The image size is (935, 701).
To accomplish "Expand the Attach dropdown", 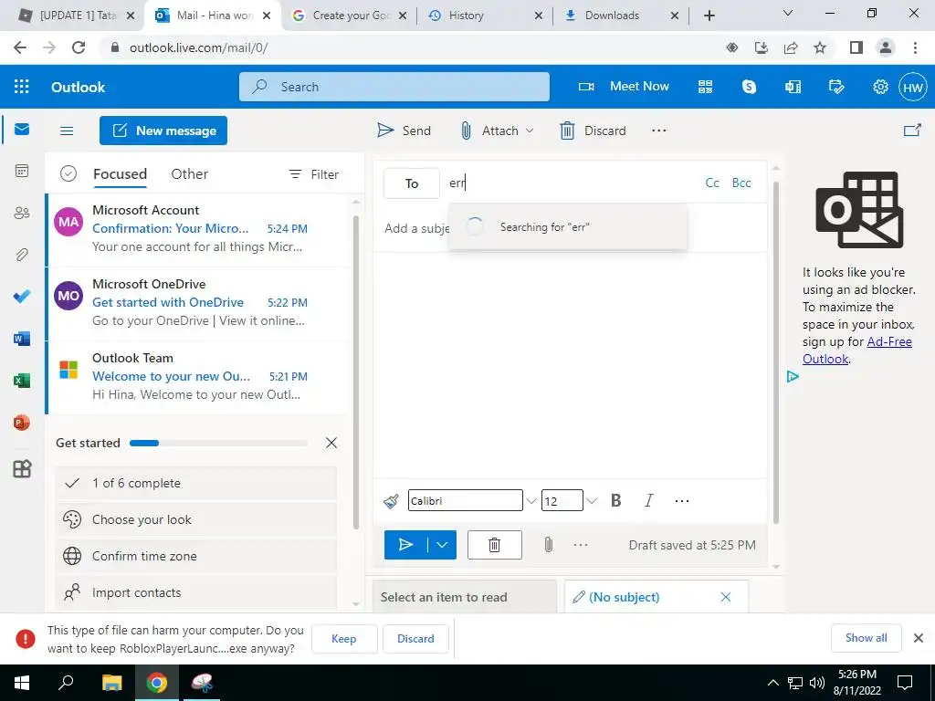I will 530,131.
